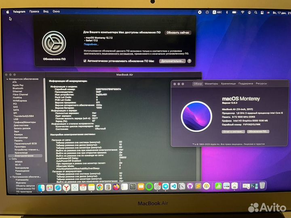The image size is (291, 218).
Task: Switch to the Ресурсы tab
Action: [x=261, y=84]
